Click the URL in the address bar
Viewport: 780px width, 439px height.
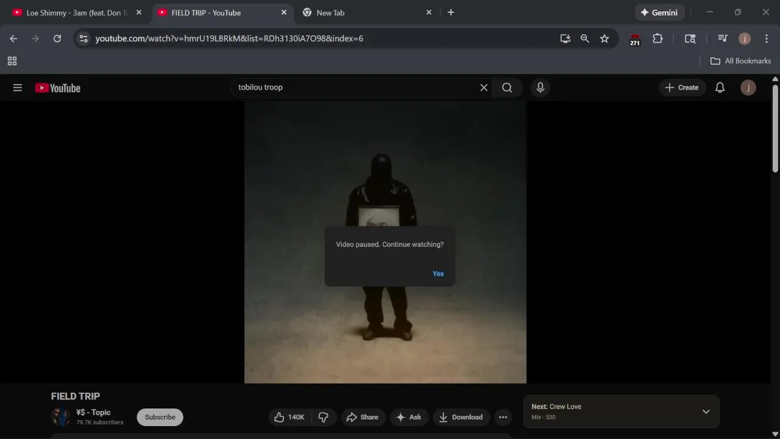(x=229, y=38)
